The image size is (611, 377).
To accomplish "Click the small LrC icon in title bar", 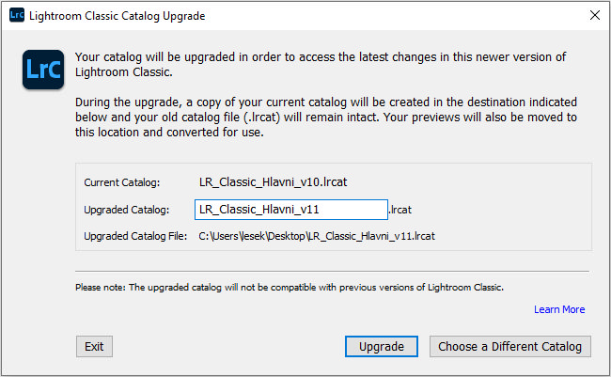I will click(17, 15).
